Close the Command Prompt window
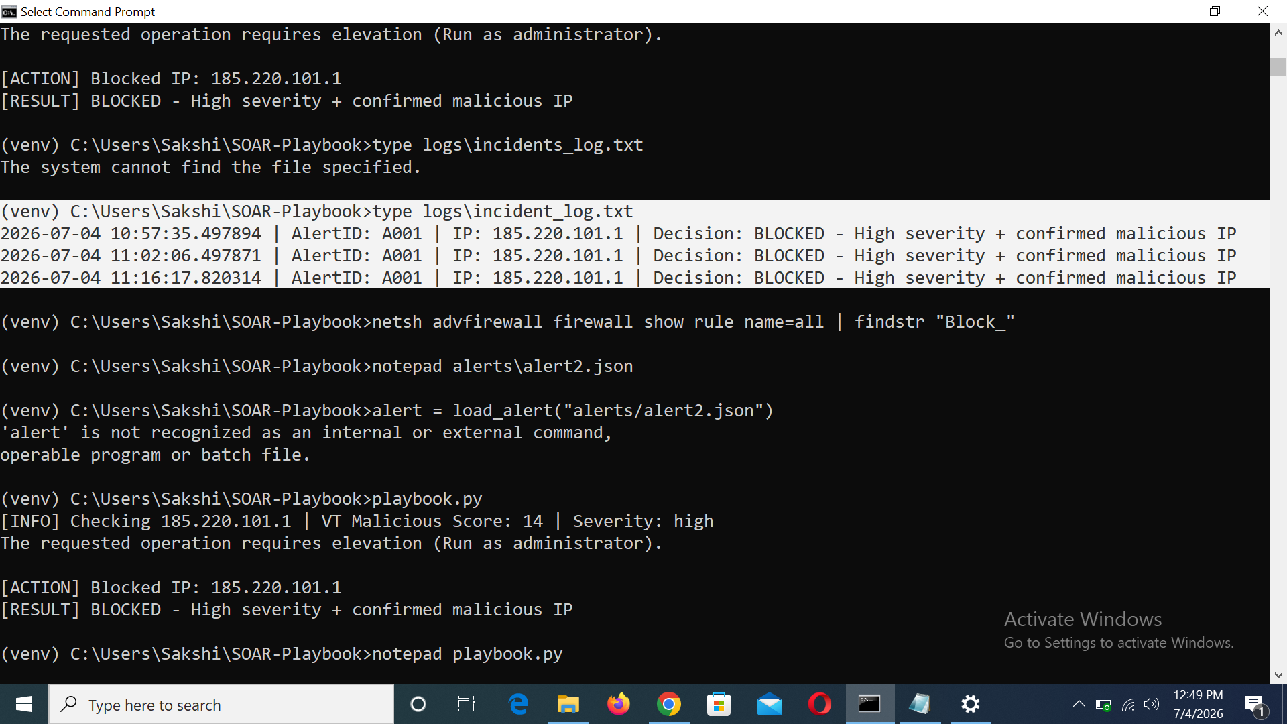 [x=1263, y=11]
